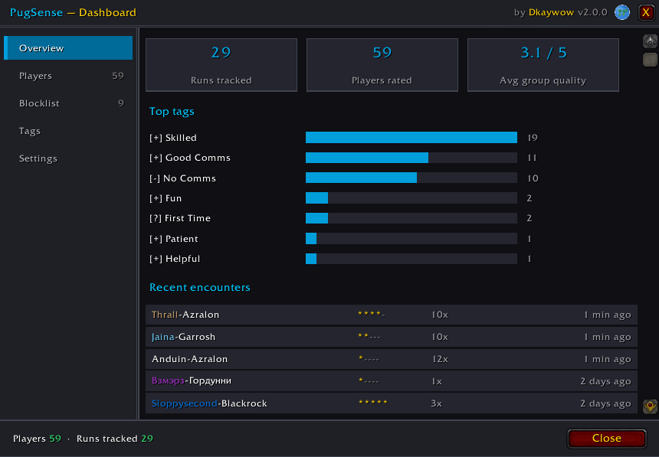Select the Avg group quality card
The width and height of the screenshot is (659, 457).
tap(543, 65)
